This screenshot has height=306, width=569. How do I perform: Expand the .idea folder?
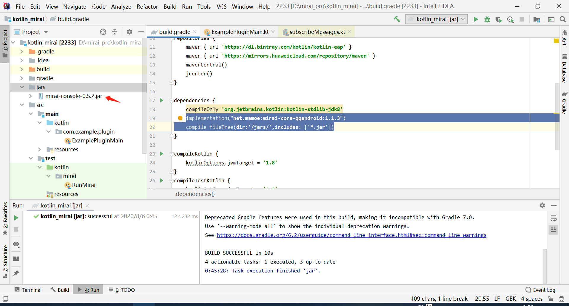22,60
